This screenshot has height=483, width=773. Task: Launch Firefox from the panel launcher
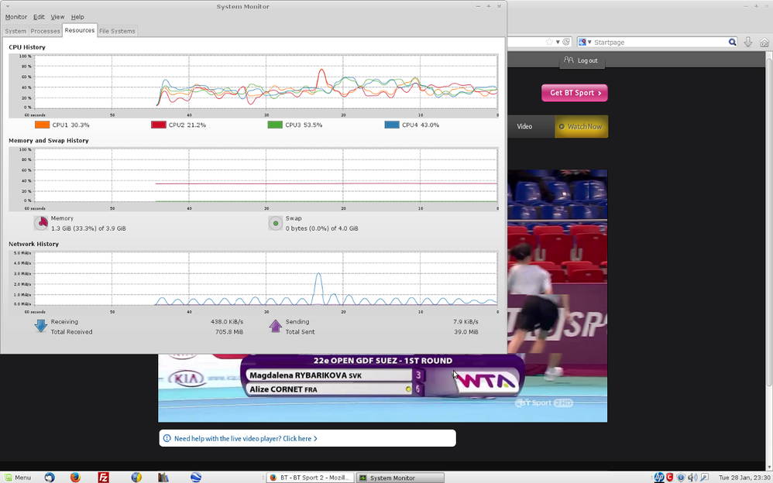click(x=75, y=477)
